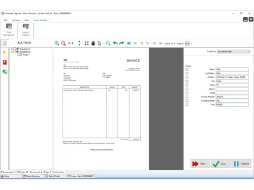The image size is (254, 190).
Task: Switch to the Index Batch bottom tab
Action: (81, 176)
